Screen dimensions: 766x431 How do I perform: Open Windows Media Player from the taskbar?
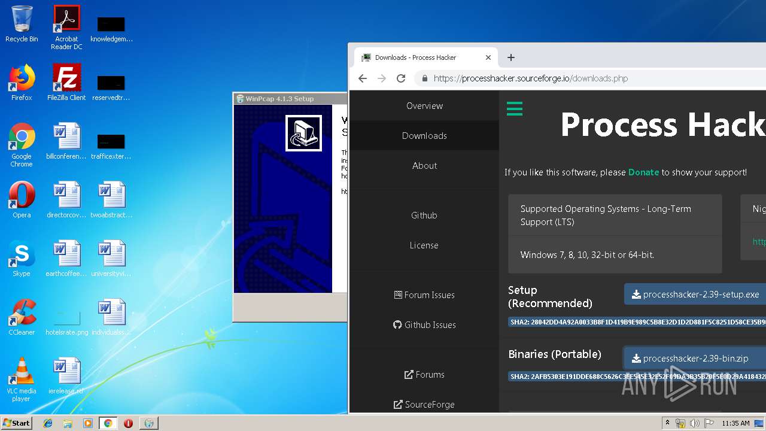click(88, 423)
